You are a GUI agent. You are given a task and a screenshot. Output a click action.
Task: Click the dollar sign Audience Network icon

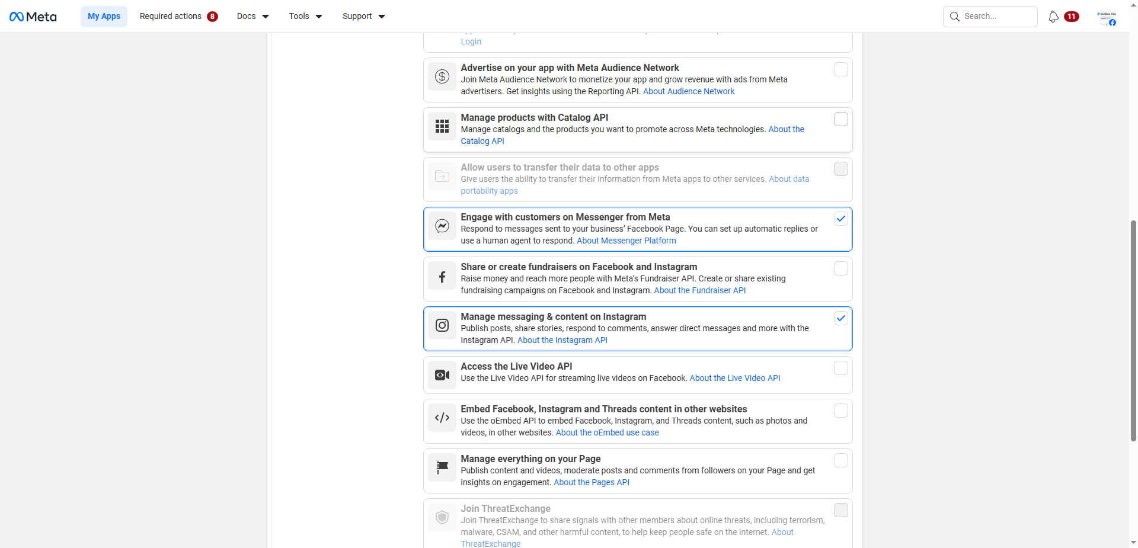[x=442, y=76]
